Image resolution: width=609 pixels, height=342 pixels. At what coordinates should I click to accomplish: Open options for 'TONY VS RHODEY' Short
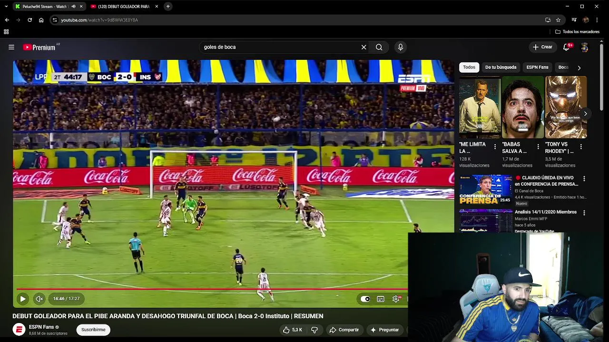[581, 147]
